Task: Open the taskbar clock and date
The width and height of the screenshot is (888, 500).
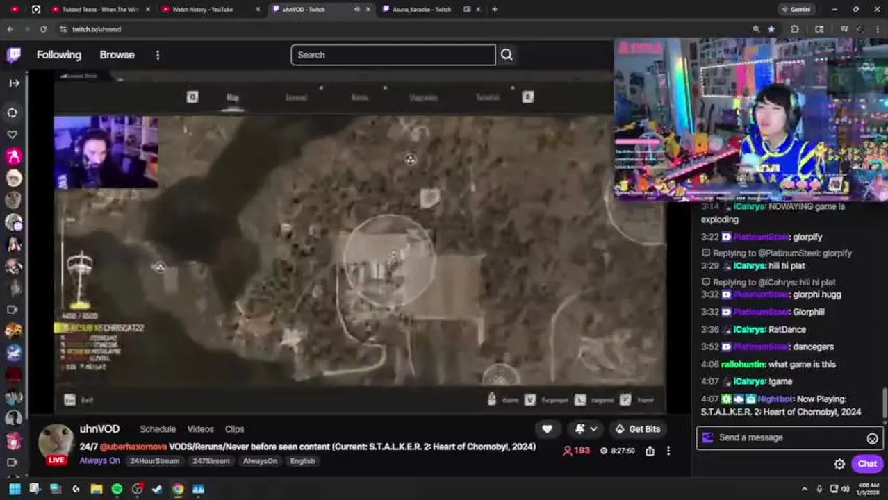Action: (869, 489)
